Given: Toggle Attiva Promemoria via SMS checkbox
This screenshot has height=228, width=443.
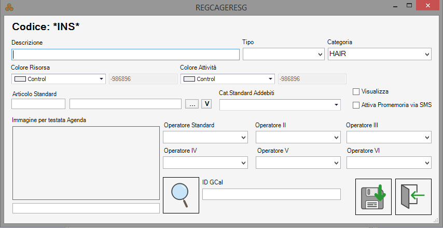Looking at the screenshot, I should [356, 105].
